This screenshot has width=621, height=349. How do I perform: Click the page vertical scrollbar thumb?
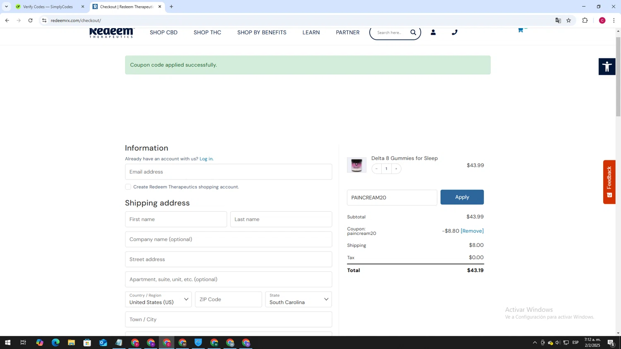[x=618, y=76]
